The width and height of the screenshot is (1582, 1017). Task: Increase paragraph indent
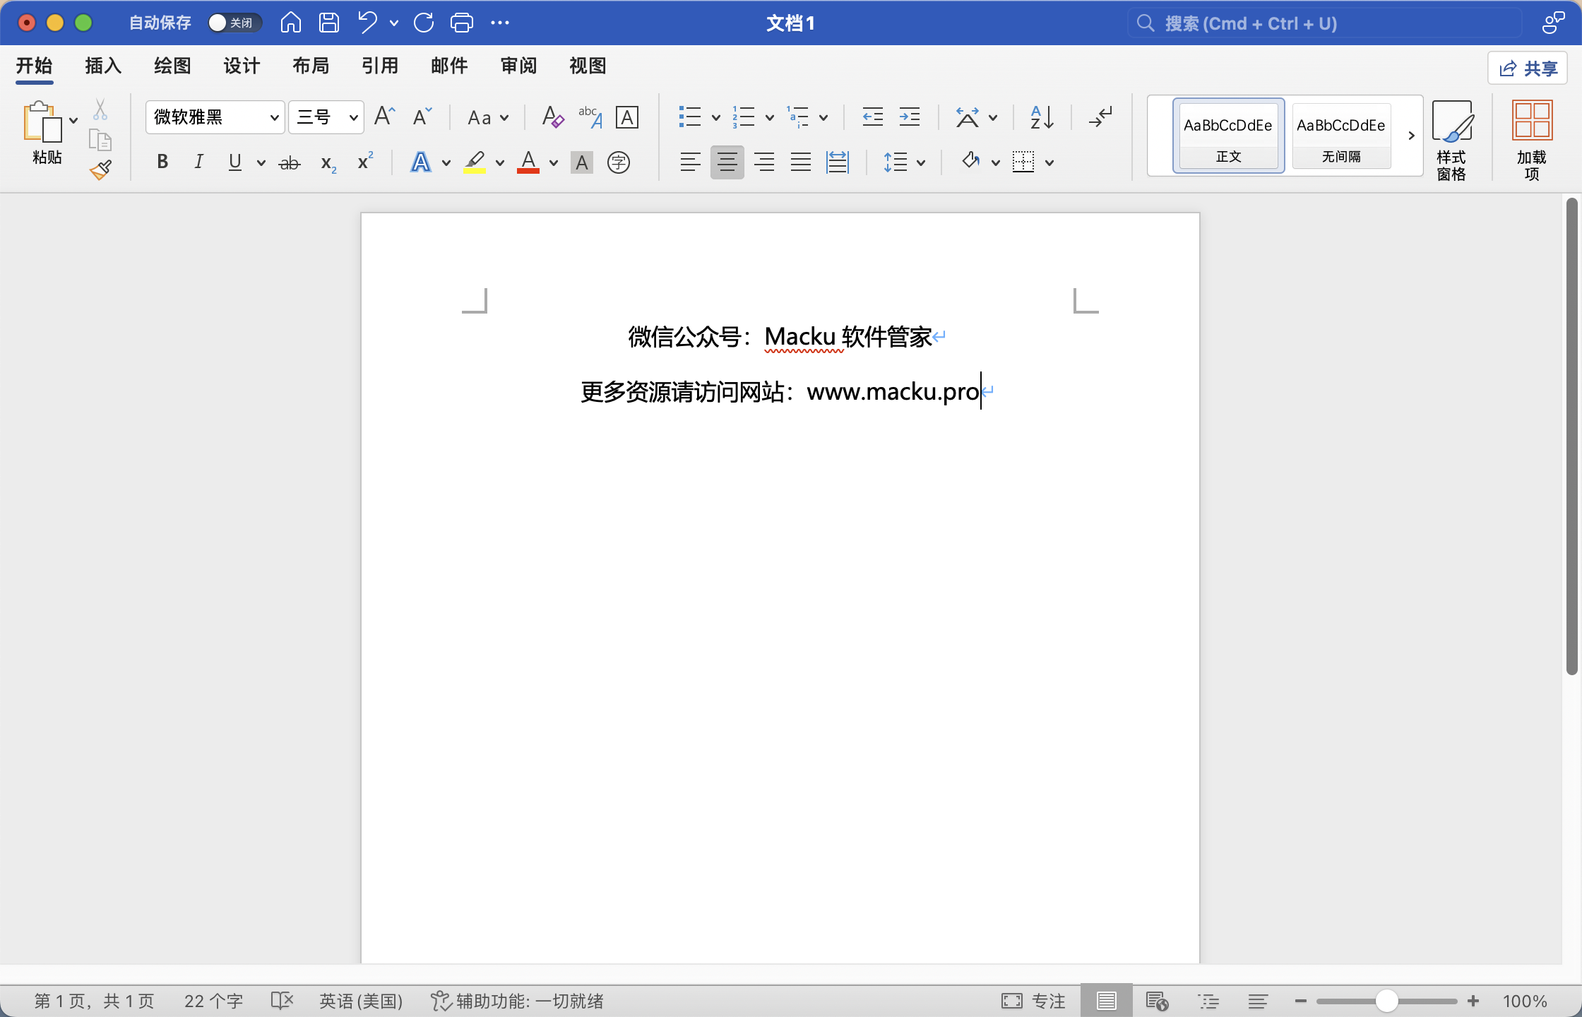[x=910, y=117]
